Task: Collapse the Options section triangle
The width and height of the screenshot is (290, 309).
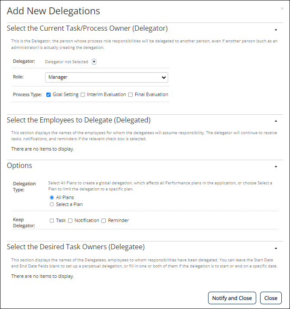Action: (276, 167)
